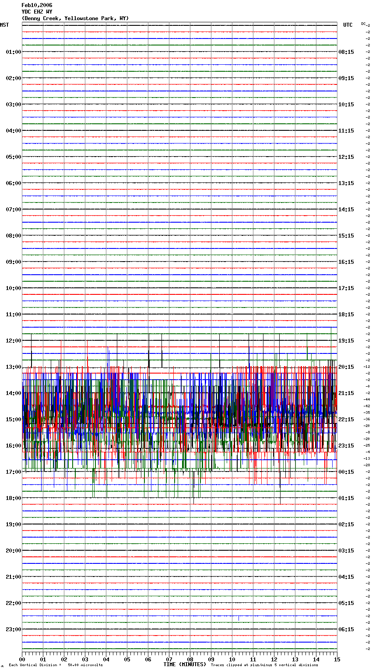Click the "08:15" UTC time label
This screenshot has height=671, width=372.
pyautogui.click(x=346, y=52)
